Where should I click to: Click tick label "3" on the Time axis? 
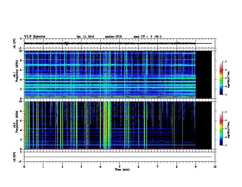click(81, 167)
